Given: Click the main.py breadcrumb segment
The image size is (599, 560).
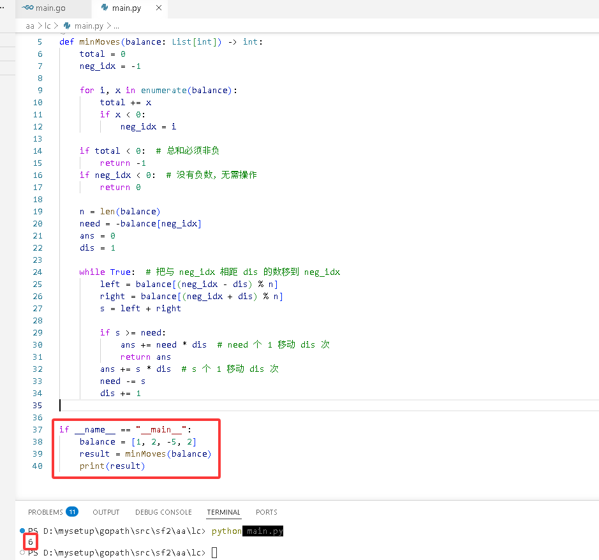Looking at the screenshot, I should point(89,26).
